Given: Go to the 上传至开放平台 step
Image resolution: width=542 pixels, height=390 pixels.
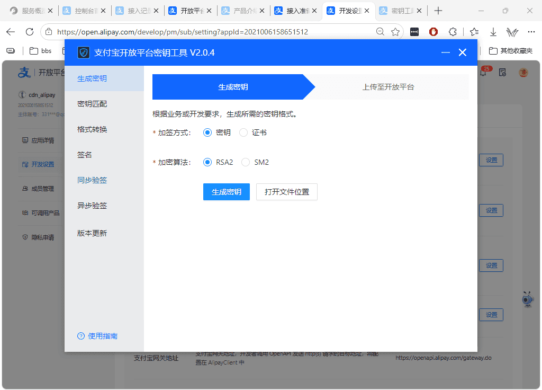Looking at the screenshot, I should [x=388, y=87].
